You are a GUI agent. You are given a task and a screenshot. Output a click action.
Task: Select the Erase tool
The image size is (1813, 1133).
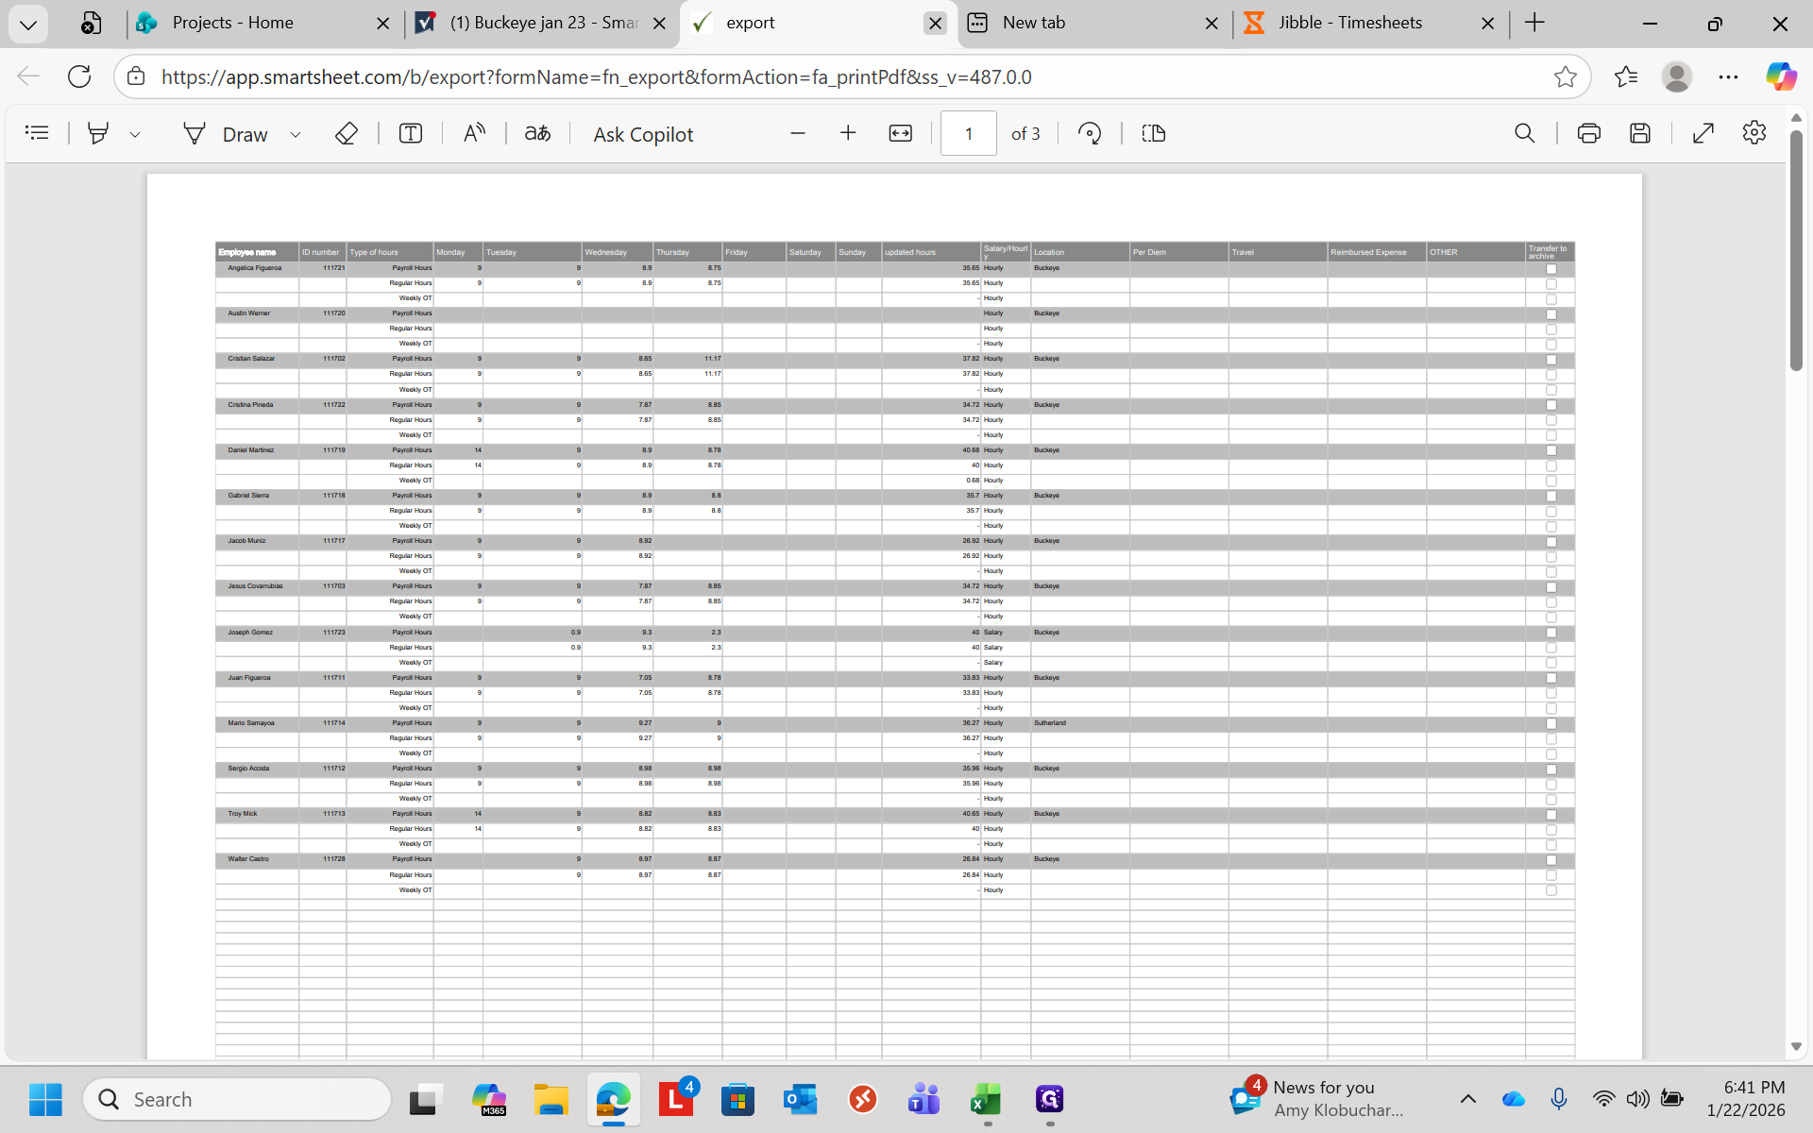pos(346,133)
